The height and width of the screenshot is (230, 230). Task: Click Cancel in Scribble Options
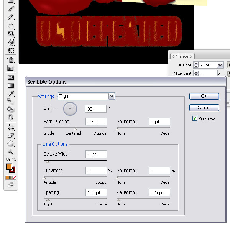pyautogui.click(x=204, y=108)
